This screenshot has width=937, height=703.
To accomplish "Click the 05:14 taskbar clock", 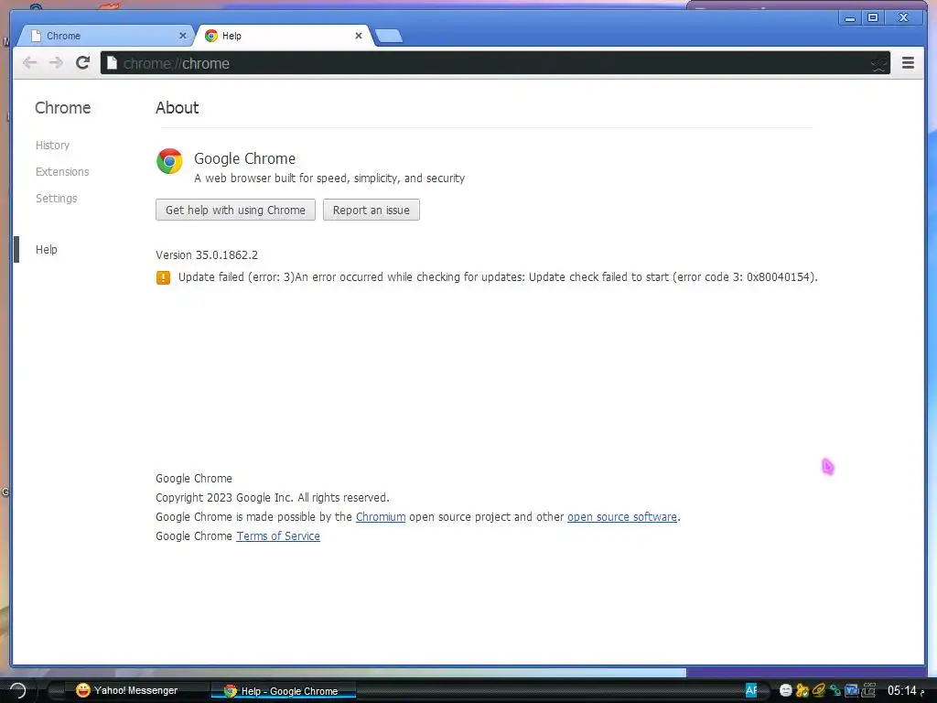I will [x=905, y=690].
